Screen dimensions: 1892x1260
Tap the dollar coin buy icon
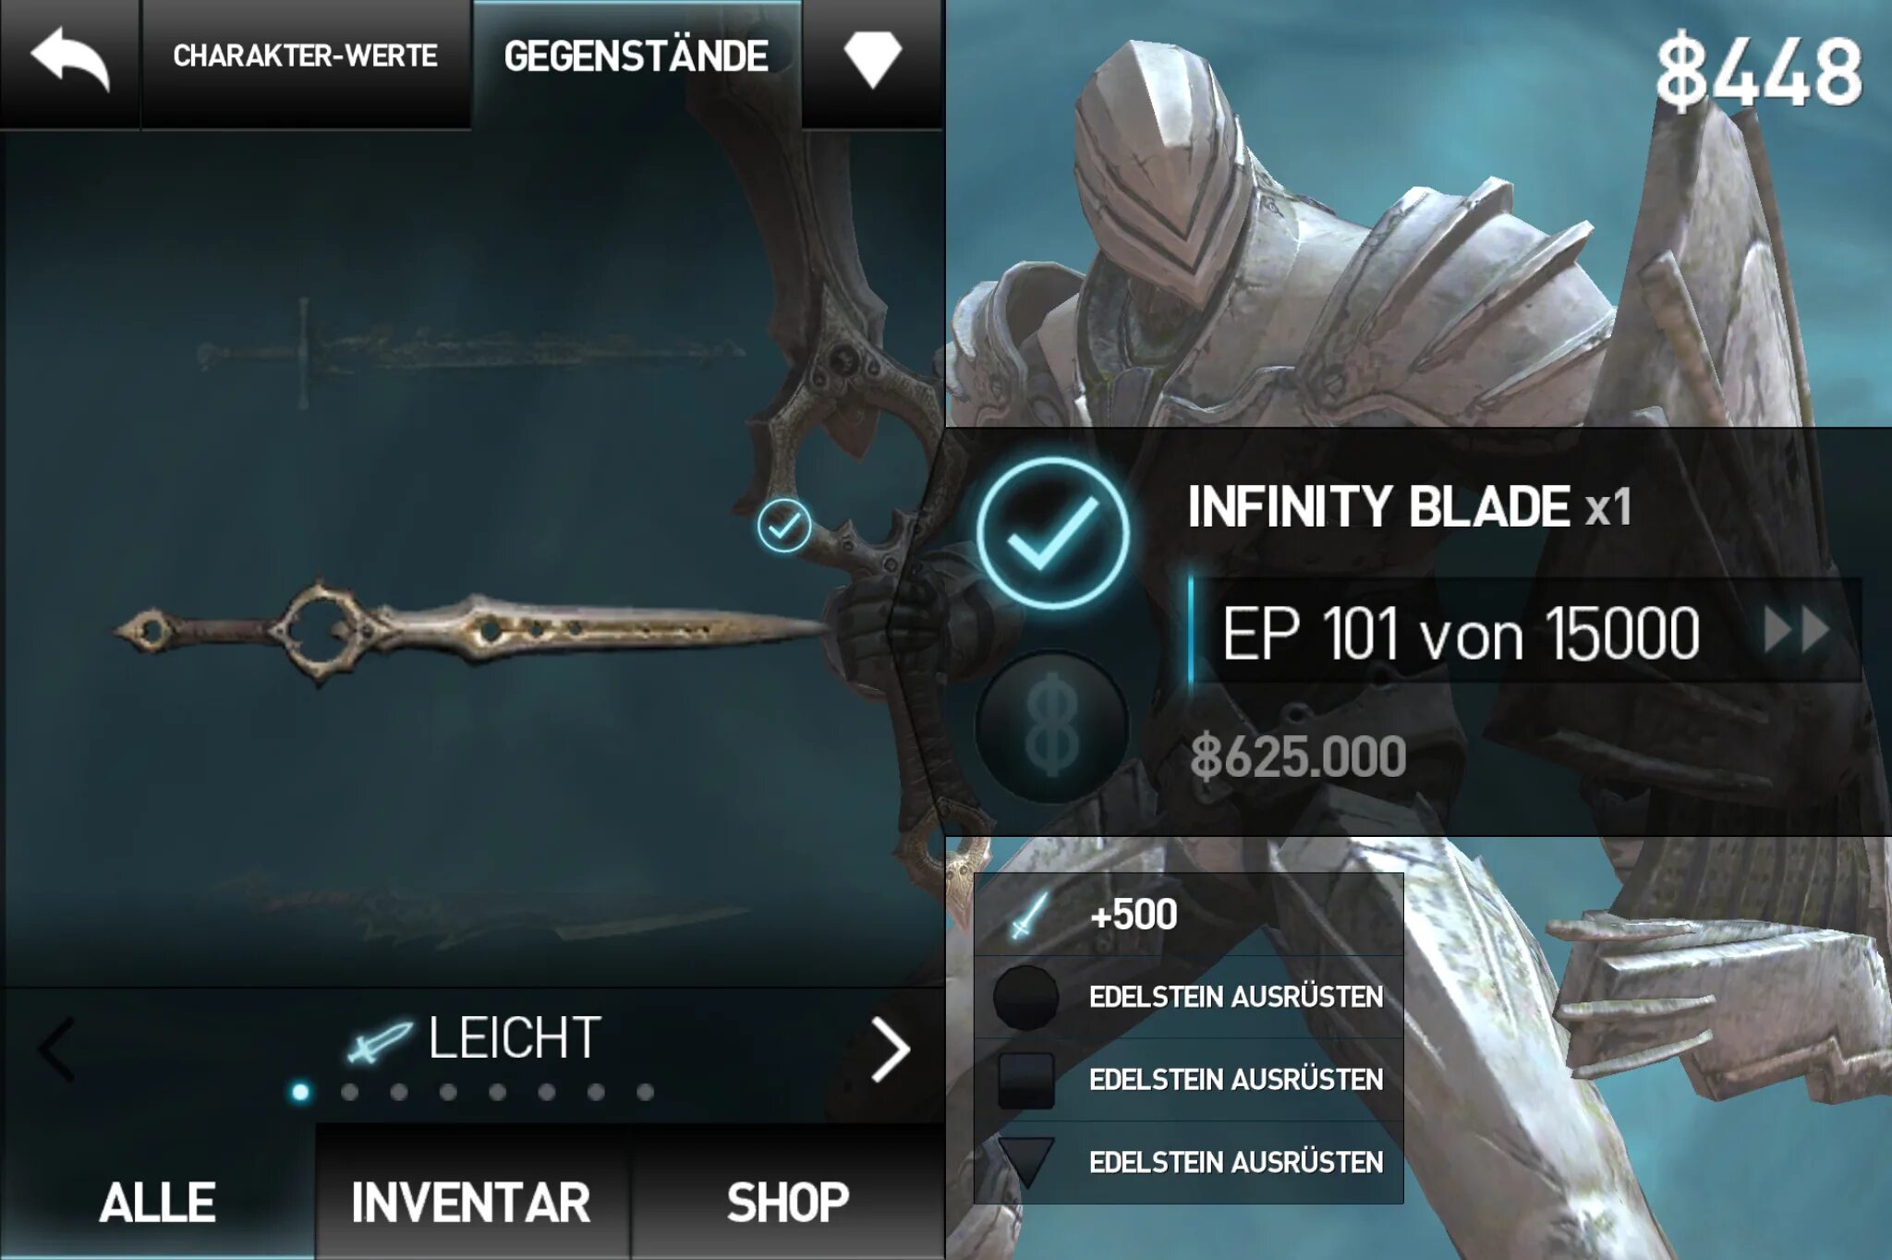1052,727
